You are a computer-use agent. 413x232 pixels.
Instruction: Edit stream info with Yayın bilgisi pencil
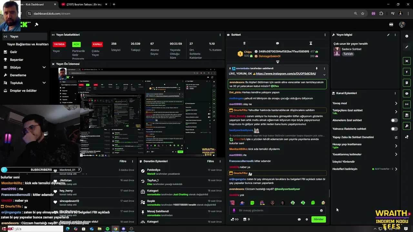tap(388, 35)
